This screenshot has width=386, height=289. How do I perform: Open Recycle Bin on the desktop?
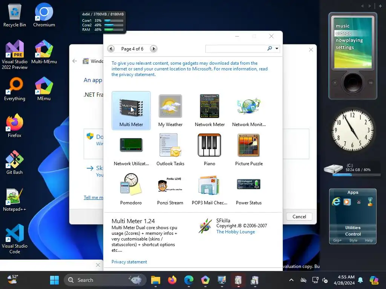pyautogui.click(x=15, y=15)
